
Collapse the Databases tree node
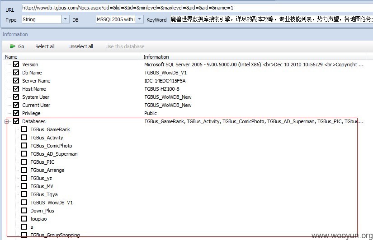[x=7, y=121]
